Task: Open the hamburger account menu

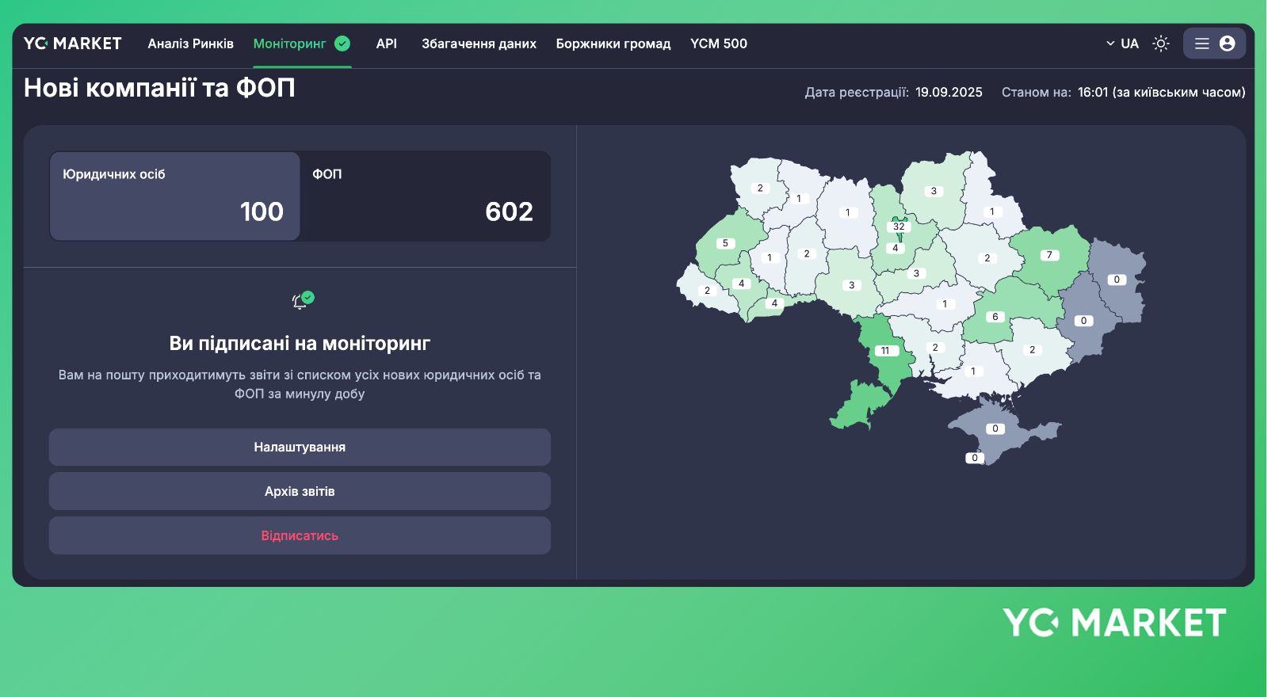Action: pos(1214,44)
